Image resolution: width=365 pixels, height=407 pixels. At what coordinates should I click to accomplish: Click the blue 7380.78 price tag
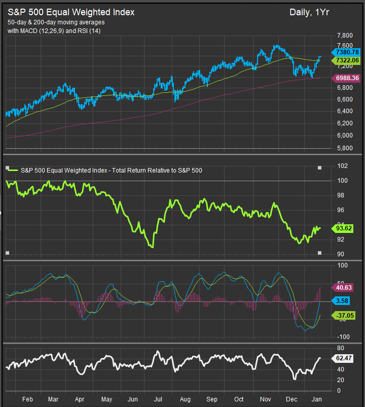pos(346,52)
